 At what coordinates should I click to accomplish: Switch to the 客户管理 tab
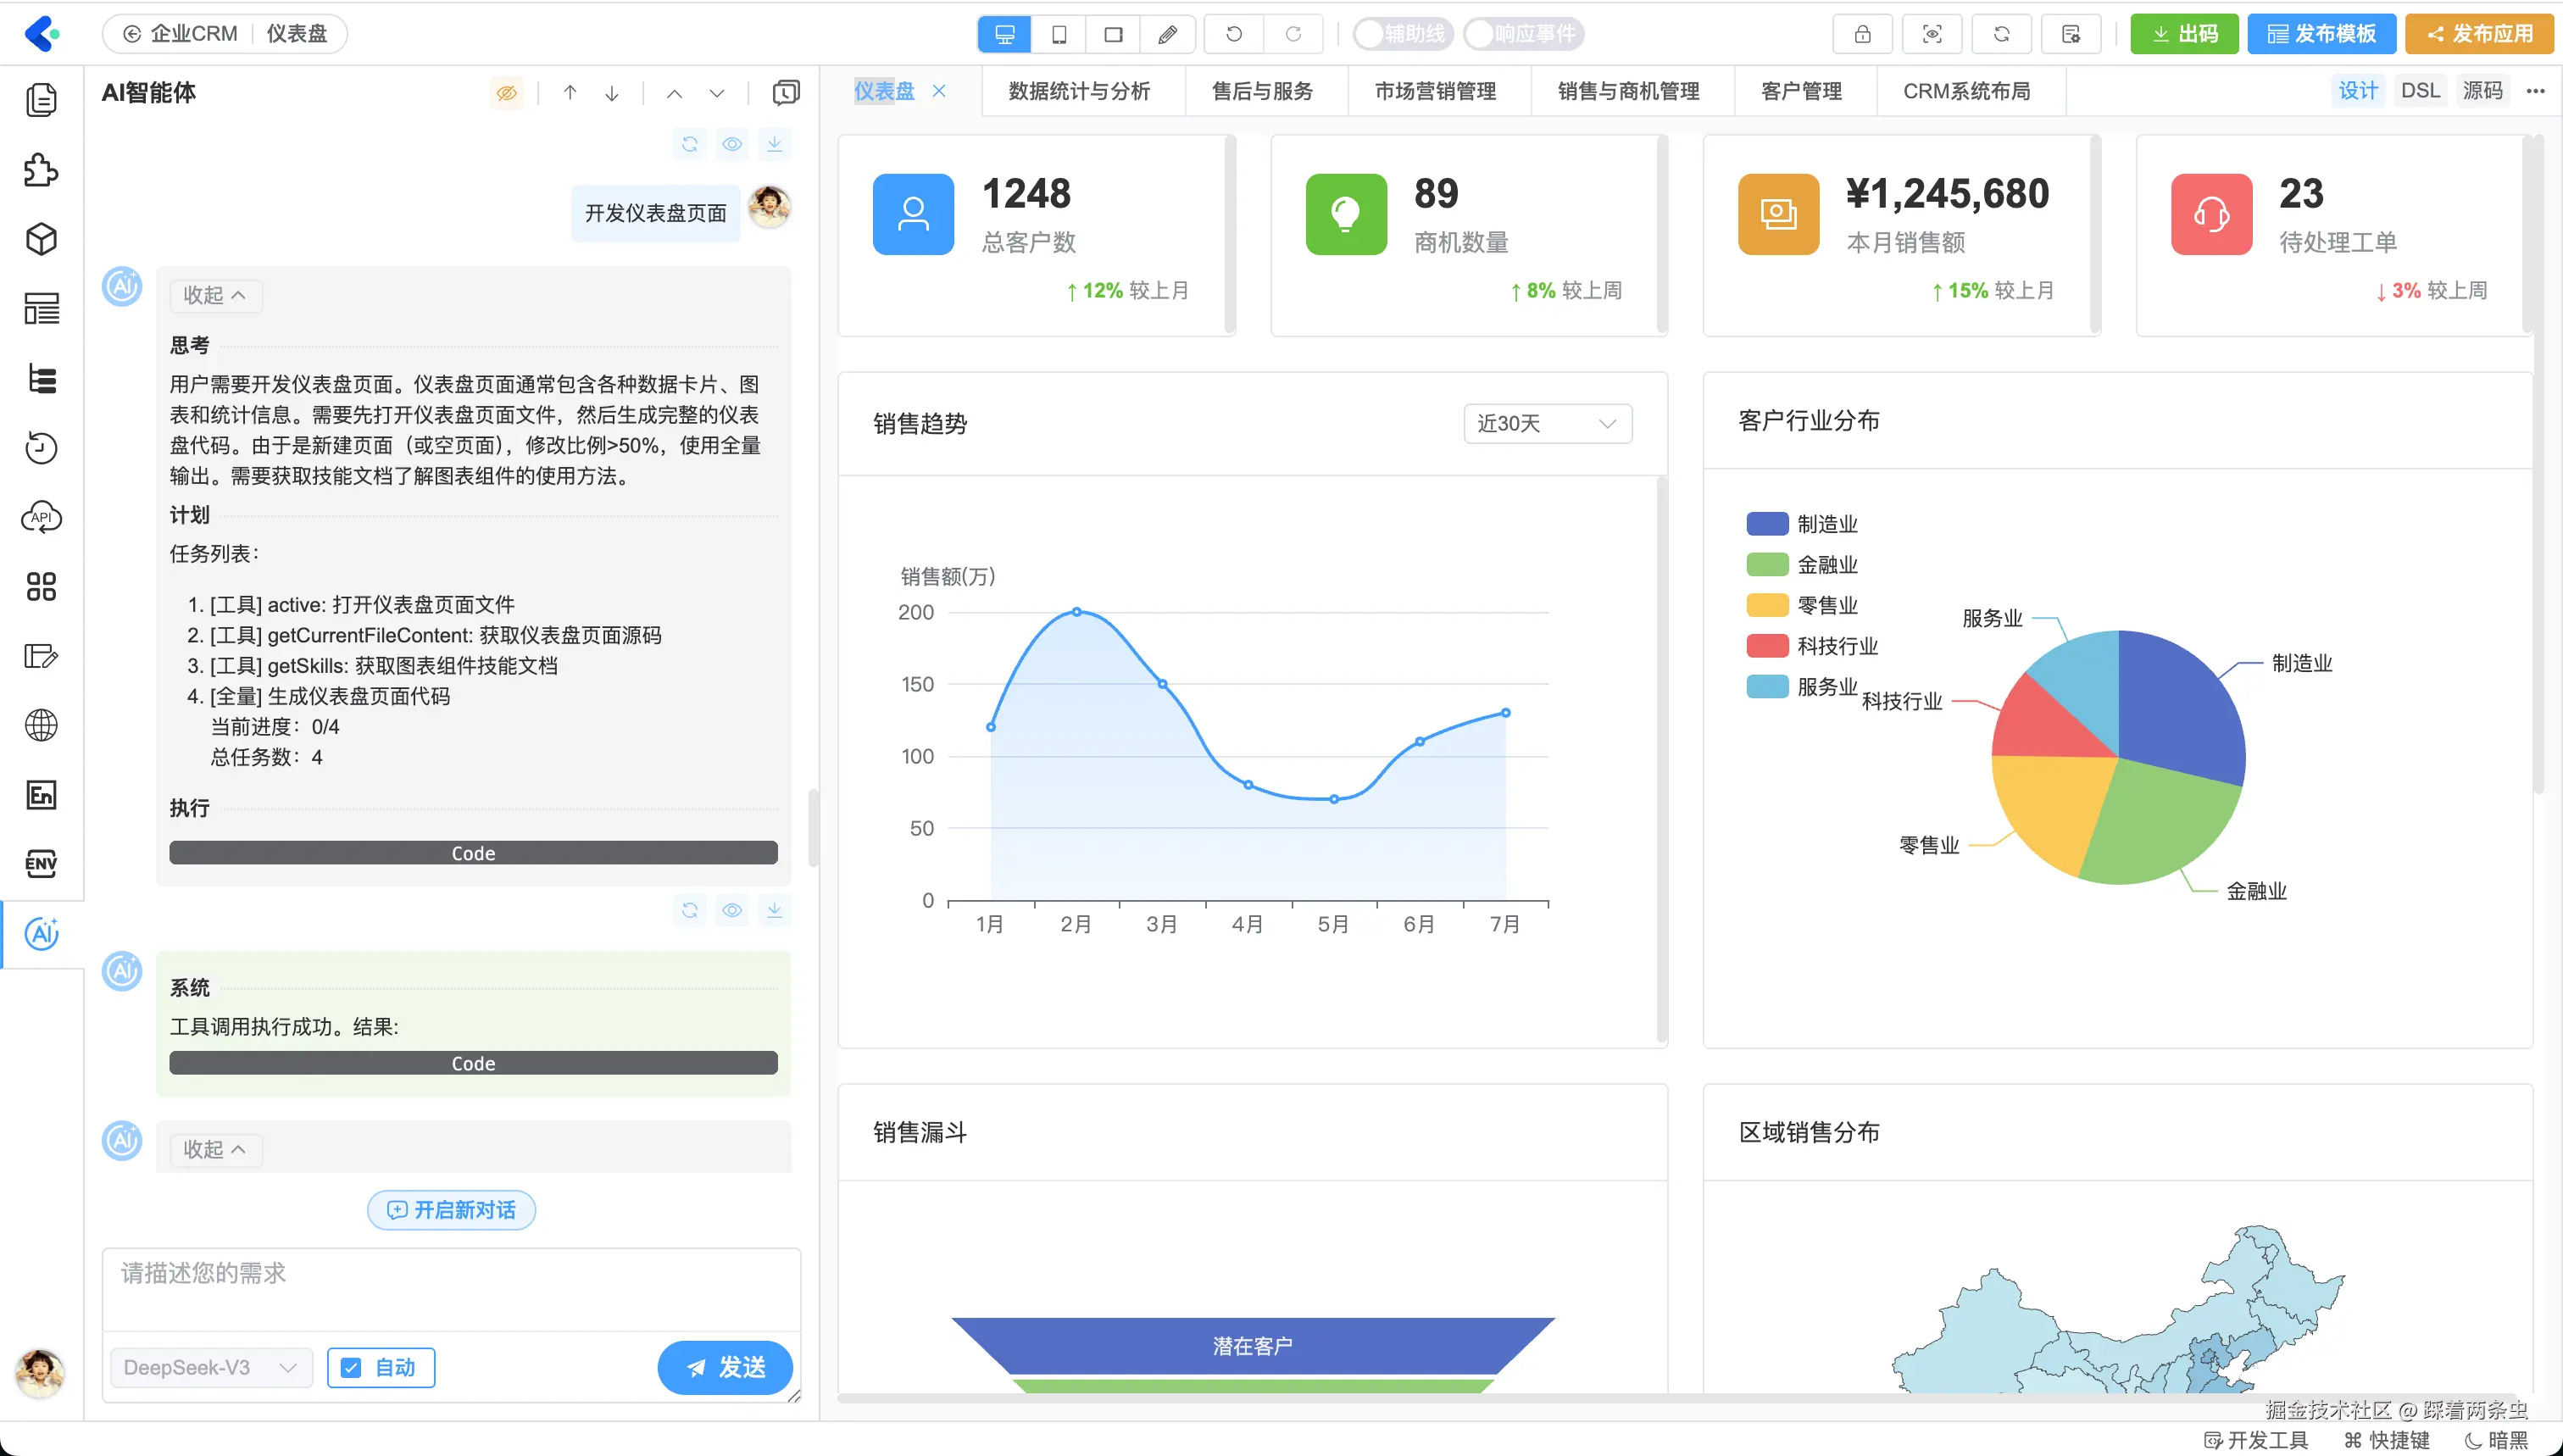click(x=1801, y=91)
